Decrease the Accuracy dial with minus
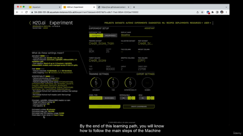The image size is (243, 136). [x=96, y=86]
